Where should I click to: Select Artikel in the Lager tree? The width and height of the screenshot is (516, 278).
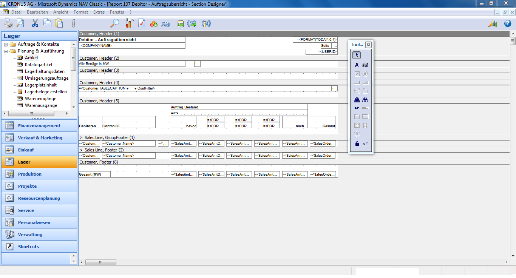point(31,58)
